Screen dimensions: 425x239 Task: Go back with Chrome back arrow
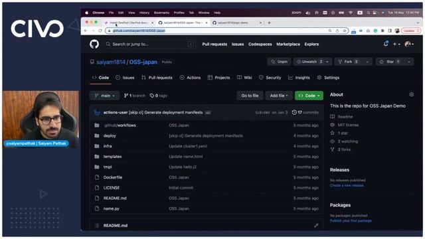tap(86, 31)
